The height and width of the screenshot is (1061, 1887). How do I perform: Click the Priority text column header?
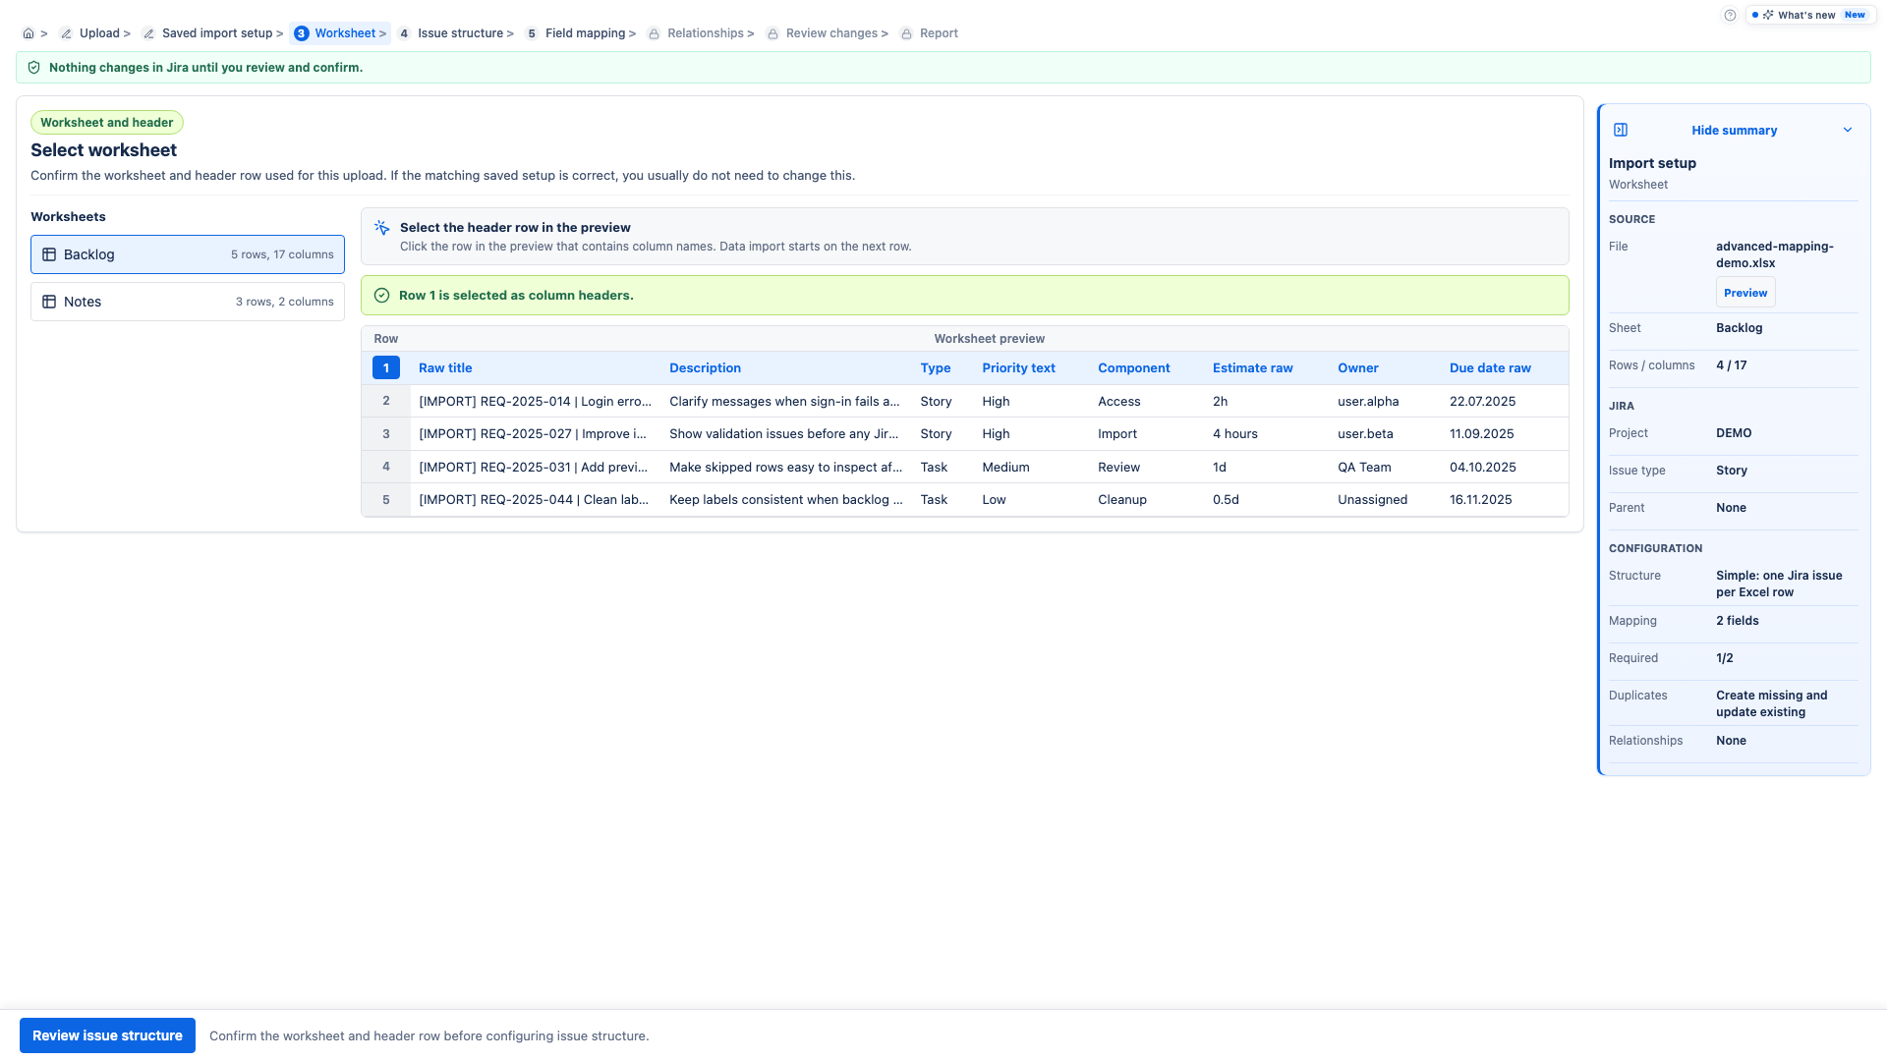coord(1018,368)
